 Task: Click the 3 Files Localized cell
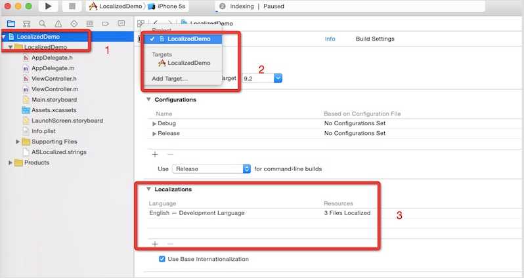click(347, 213)
